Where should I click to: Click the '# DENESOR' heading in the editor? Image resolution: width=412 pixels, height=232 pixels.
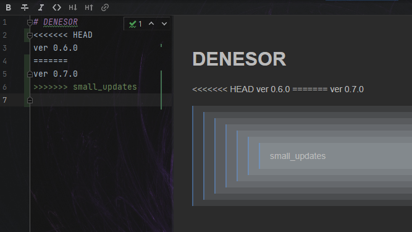(56, 22)
